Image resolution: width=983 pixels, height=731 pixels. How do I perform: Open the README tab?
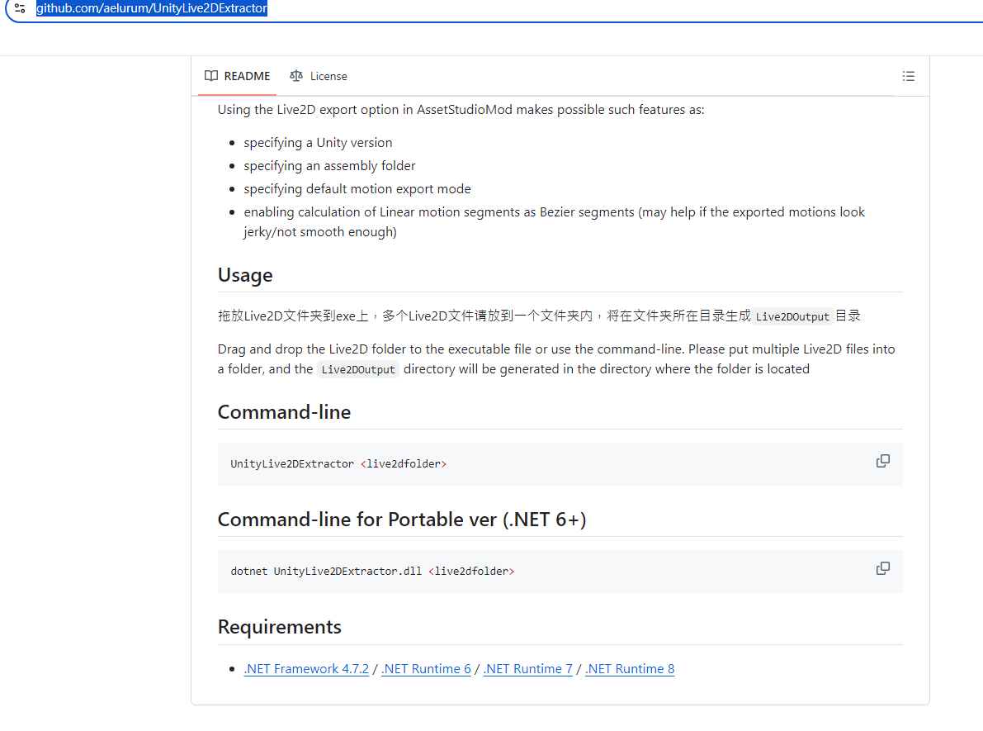coord(238,76)
